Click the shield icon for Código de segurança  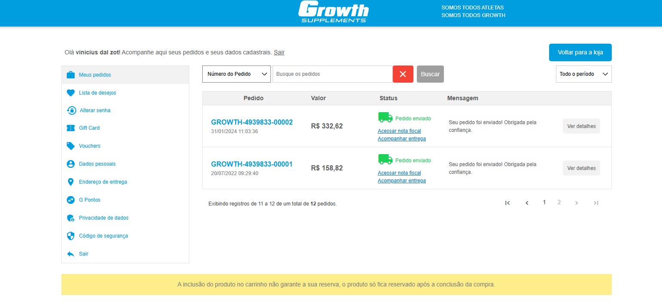pos(71,236)
